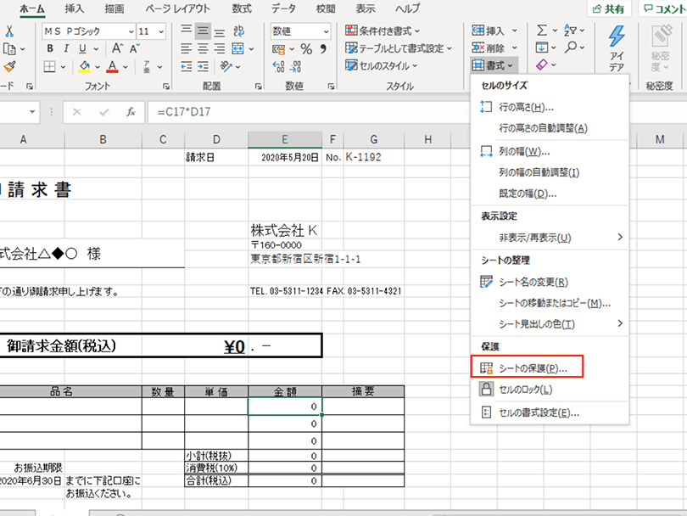687x516 pixels.
Task: Open the name box dropdown
Action: click(x=32, y=112)
